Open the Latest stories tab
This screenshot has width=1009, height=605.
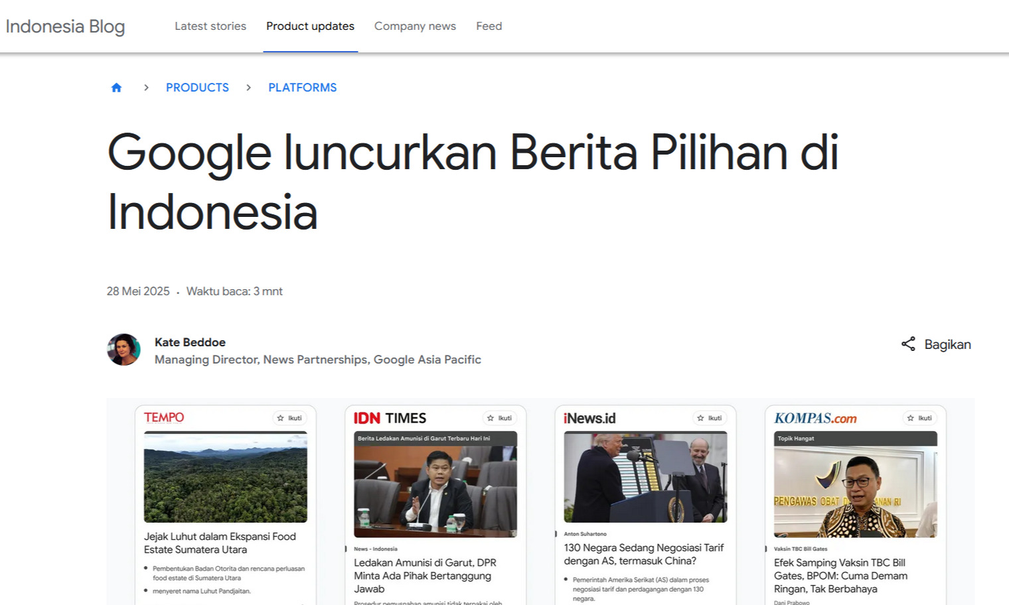(210, 26)
